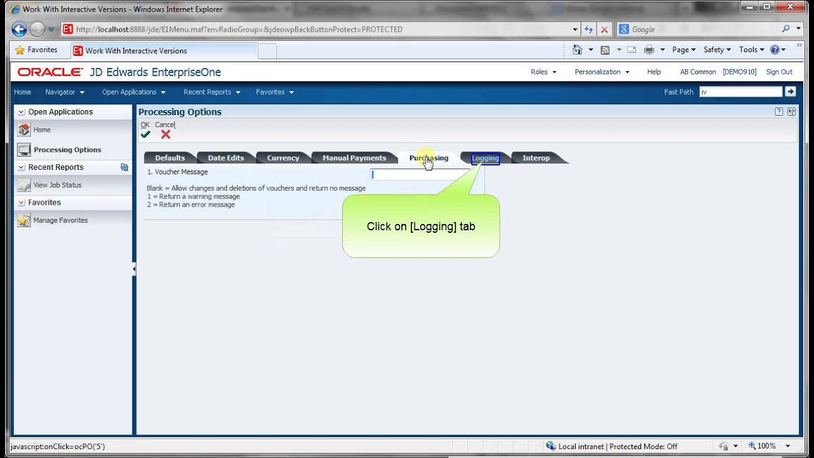Click the AB Common link in the header
814x458 pixels.
pos(698,72)
